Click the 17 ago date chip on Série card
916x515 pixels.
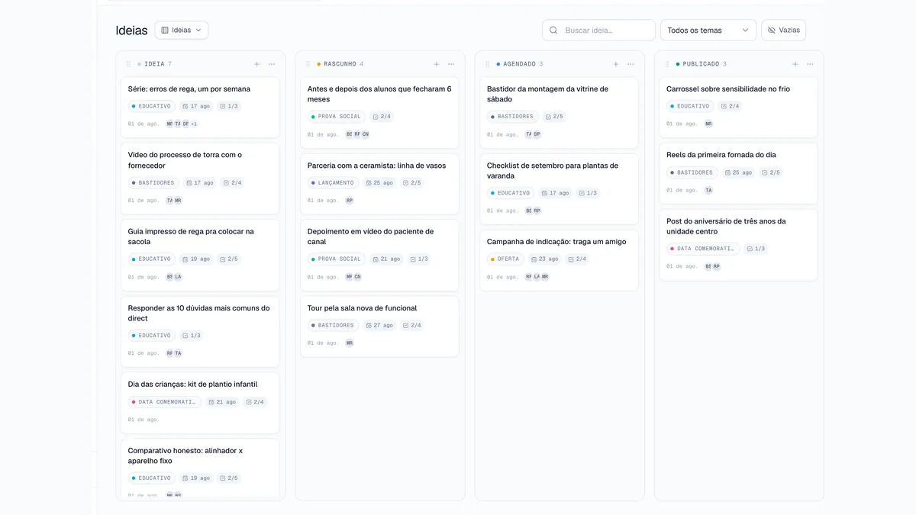click(x=197, y=107)
